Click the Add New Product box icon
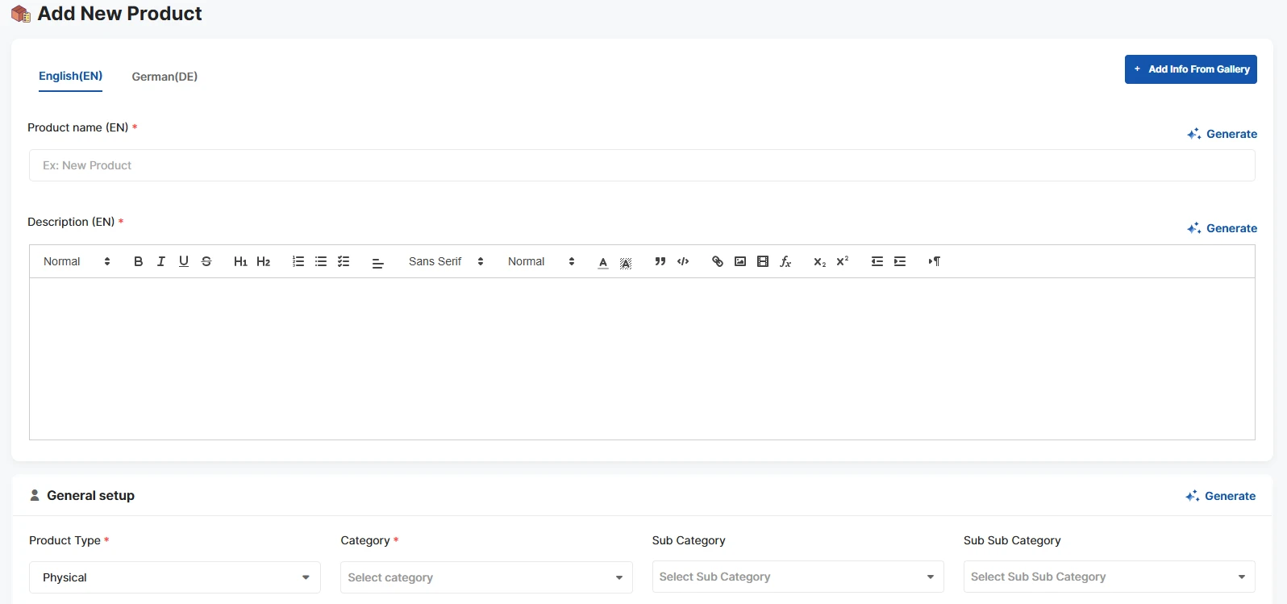Viewport: 1287px width, 604px height. pos(21,14)
